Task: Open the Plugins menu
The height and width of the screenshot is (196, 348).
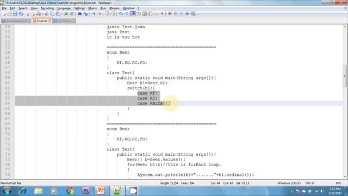Action: coord(115,8)
